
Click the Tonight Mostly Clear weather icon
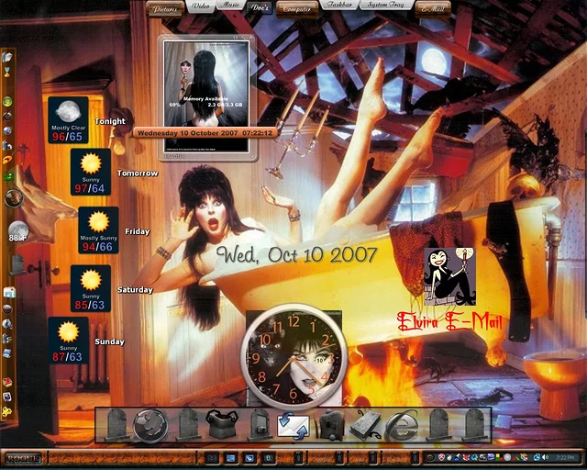[68, 119]
